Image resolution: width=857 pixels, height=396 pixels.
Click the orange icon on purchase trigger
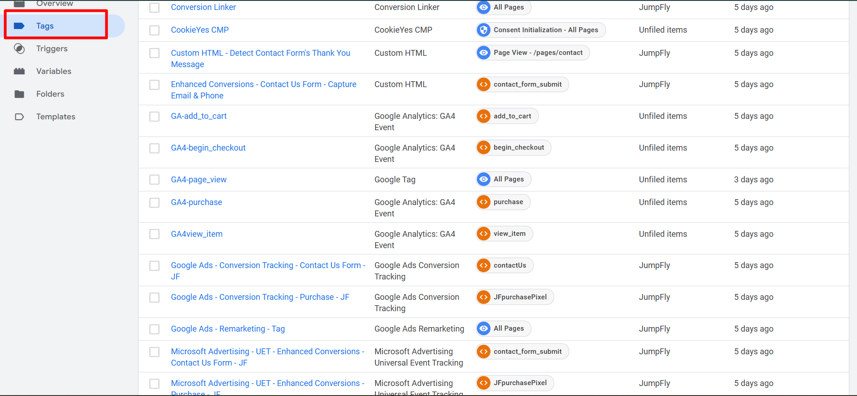[484, 202]
